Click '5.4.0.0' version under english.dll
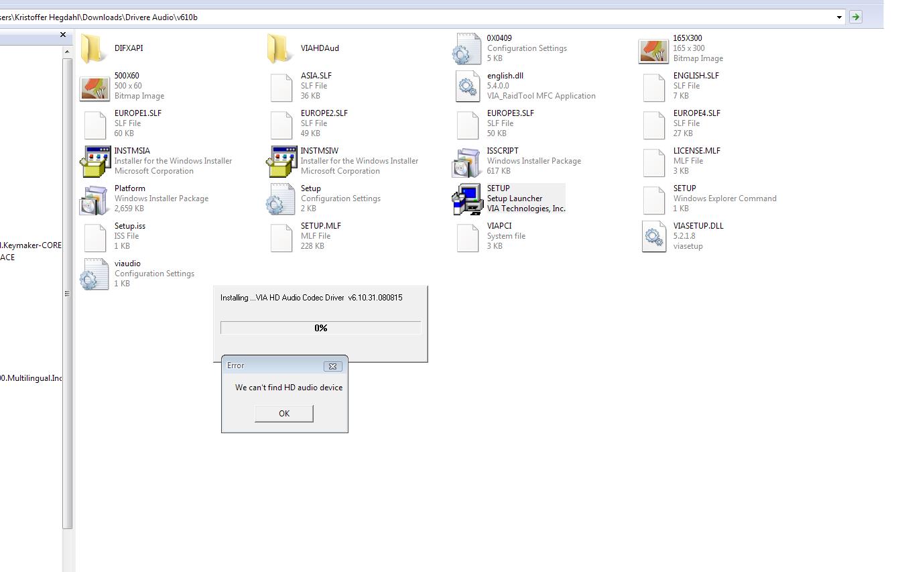 498,86
